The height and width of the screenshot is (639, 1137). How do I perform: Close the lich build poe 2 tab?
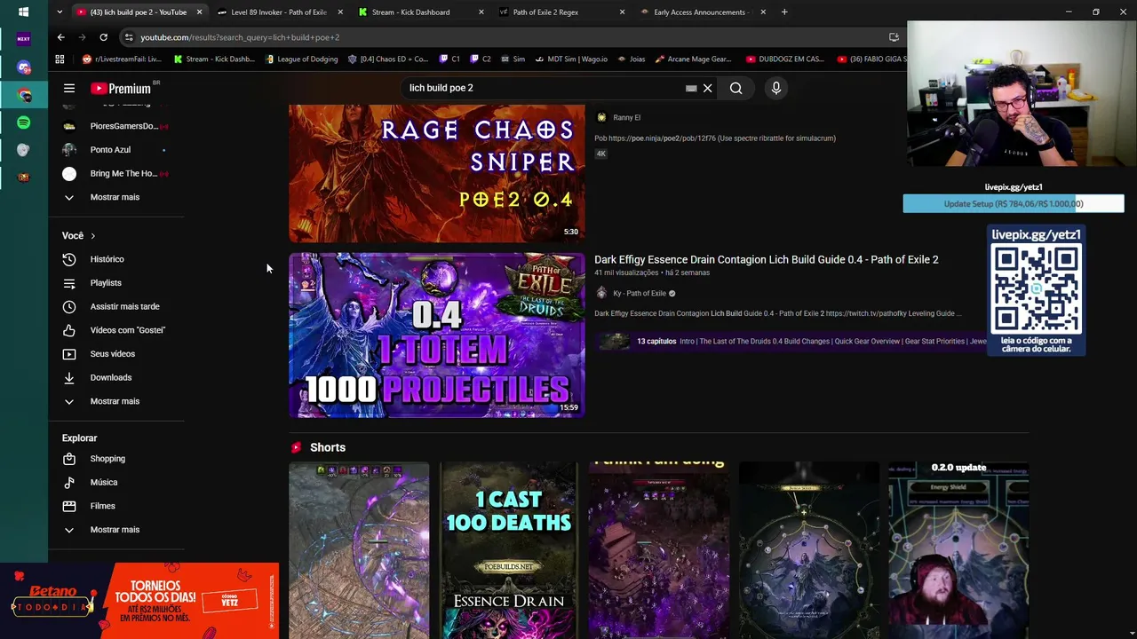[x=199, y=12]
